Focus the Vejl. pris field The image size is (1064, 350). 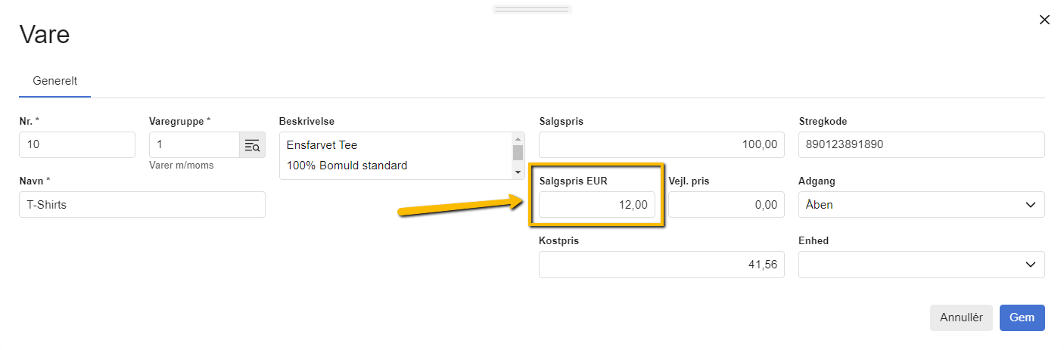(726, 205)
